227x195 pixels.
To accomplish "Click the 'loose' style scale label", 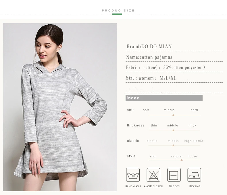I will point(193,156).
